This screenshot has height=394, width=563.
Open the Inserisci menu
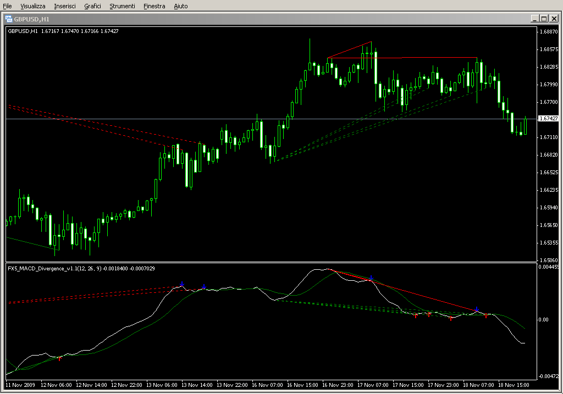tap(65, 6)
